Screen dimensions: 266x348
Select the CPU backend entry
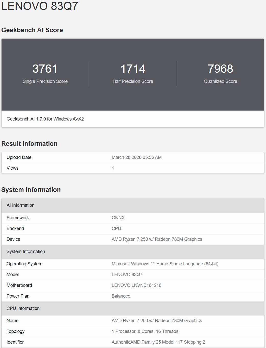click(116, 229)
